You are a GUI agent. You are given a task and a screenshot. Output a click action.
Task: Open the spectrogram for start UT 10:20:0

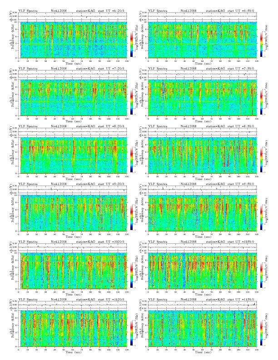[73, 271]
